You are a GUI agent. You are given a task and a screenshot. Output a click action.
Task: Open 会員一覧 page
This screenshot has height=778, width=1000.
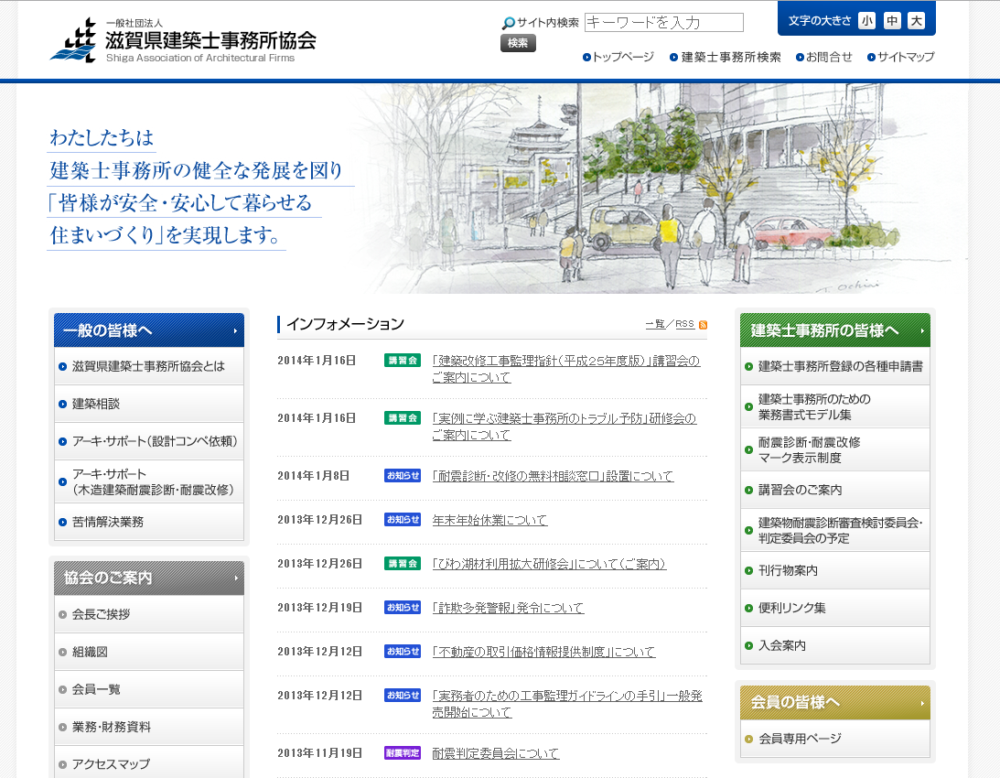(x=149, y=689)
